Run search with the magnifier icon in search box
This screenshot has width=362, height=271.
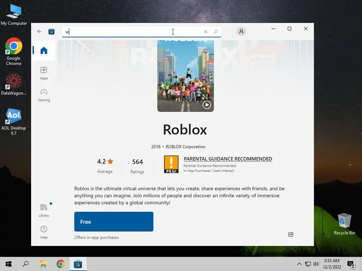tap(216, 32)
